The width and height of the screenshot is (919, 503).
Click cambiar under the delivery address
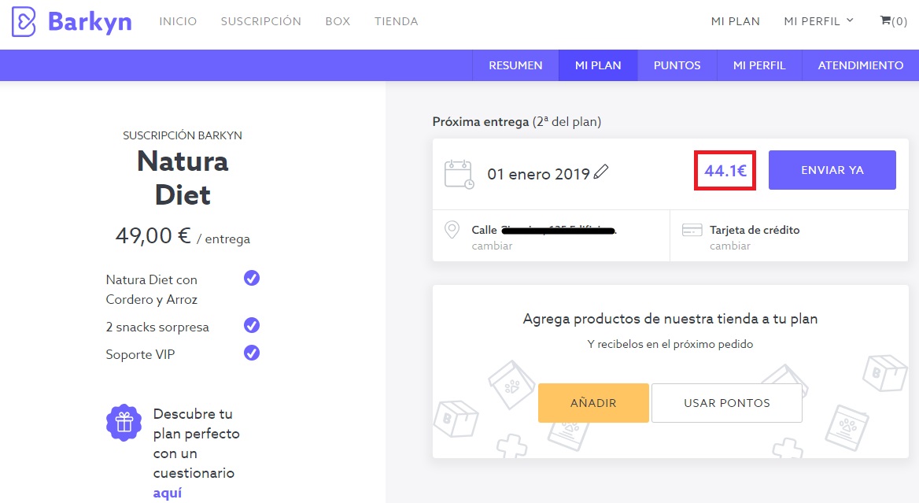coord(492,246)
